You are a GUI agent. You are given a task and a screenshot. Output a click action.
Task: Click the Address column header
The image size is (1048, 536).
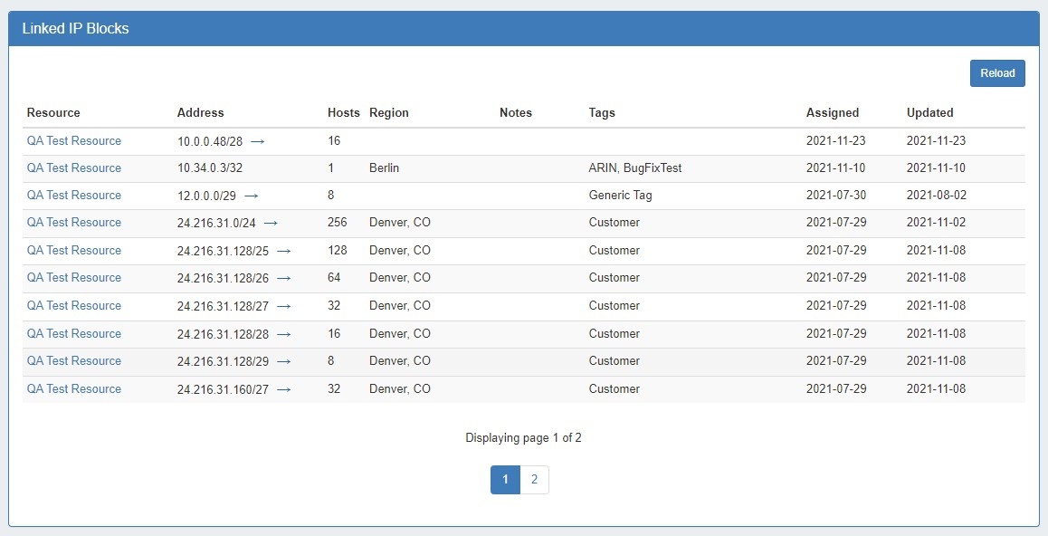pyautogui.click(x=200, y=113)
